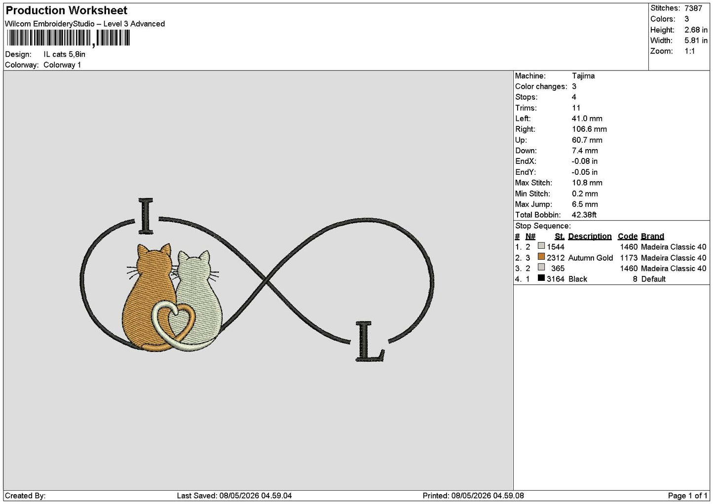This screenshot has height=504, width=713.
Task: Click the color swatch for thread 1544
Action: [541, 246]
